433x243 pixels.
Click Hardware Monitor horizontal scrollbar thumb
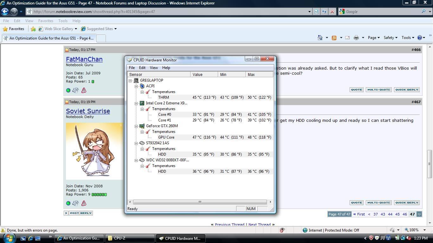(200, 202)
